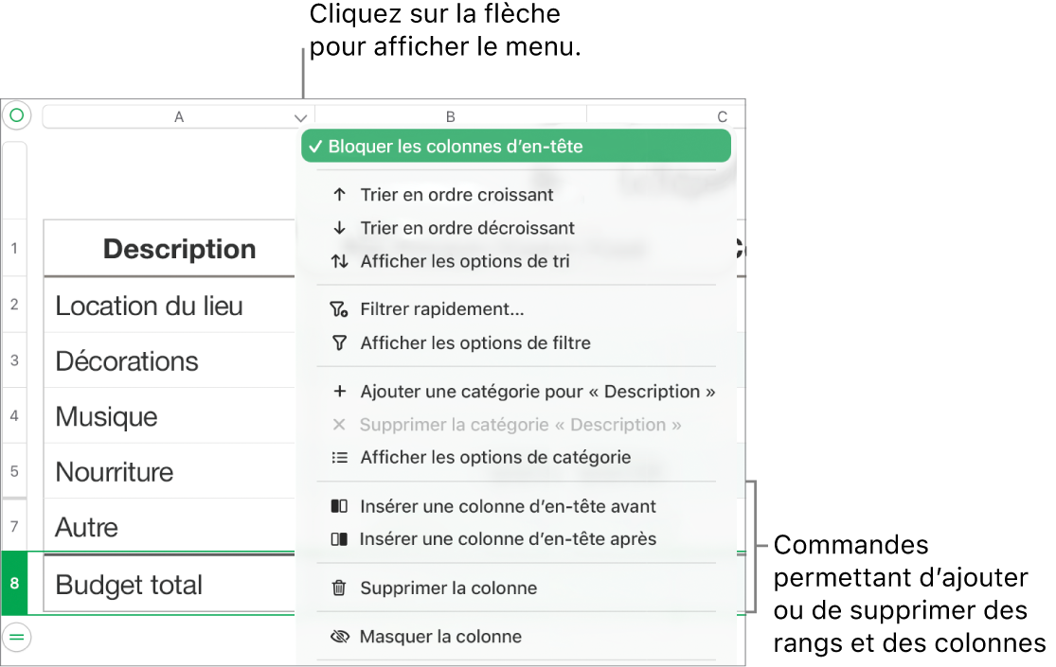Select « Afficher les options de tri » entry
1056x667 pixels.
(463, 261)
